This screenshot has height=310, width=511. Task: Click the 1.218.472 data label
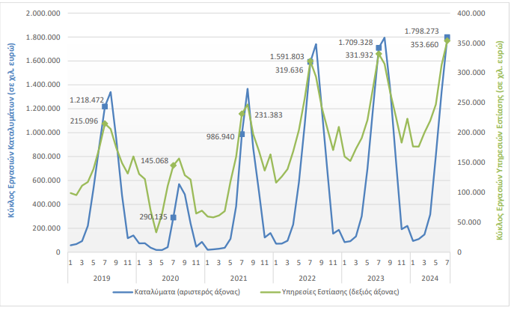click(90, 100)
